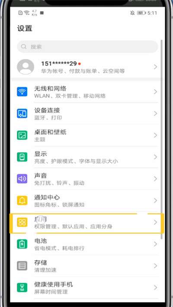Viewport: 173px width, 307px height.
Task: Tap the green 桌面和壁纸 picture icon
Action: pos(22,135)
